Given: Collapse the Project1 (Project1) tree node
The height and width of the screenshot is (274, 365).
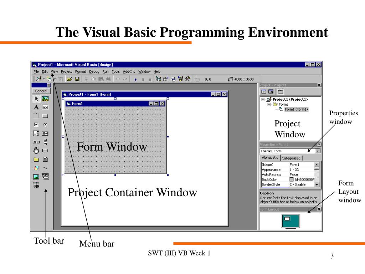Looking at the screenshot, I should click(263, 100).
